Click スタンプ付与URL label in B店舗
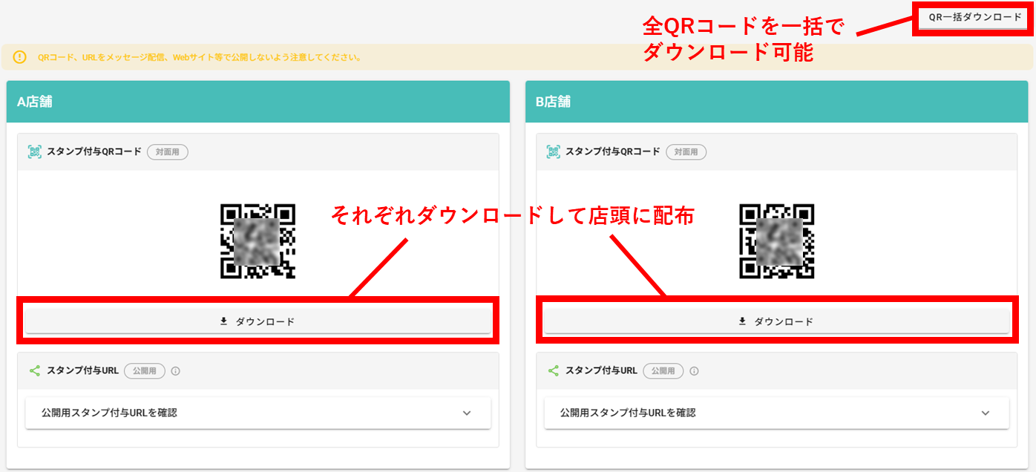 pos(601,370)
